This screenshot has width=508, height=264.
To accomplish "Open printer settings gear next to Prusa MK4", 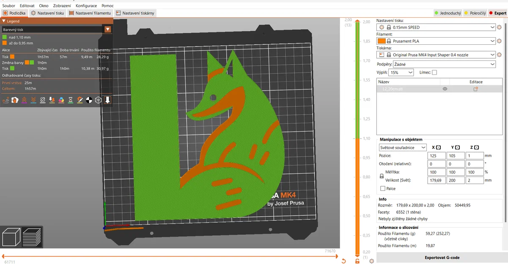I will click(x=499, y=55).
